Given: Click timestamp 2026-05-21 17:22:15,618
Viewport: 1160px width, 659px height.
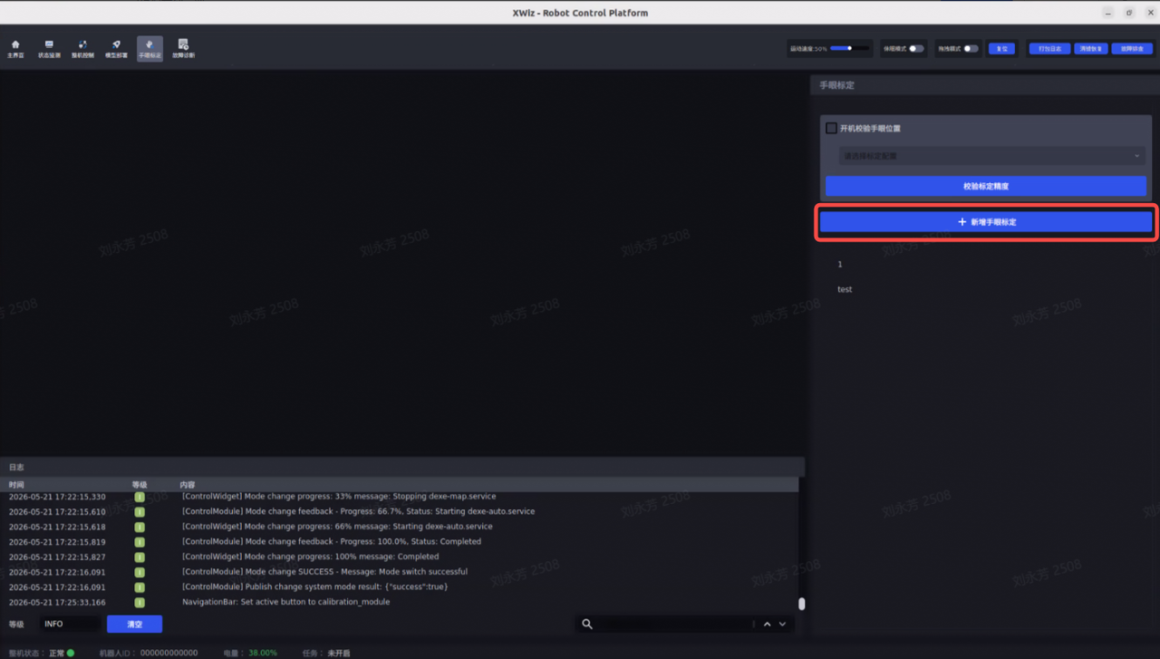Looking at the screenshot, I should 57,527.
